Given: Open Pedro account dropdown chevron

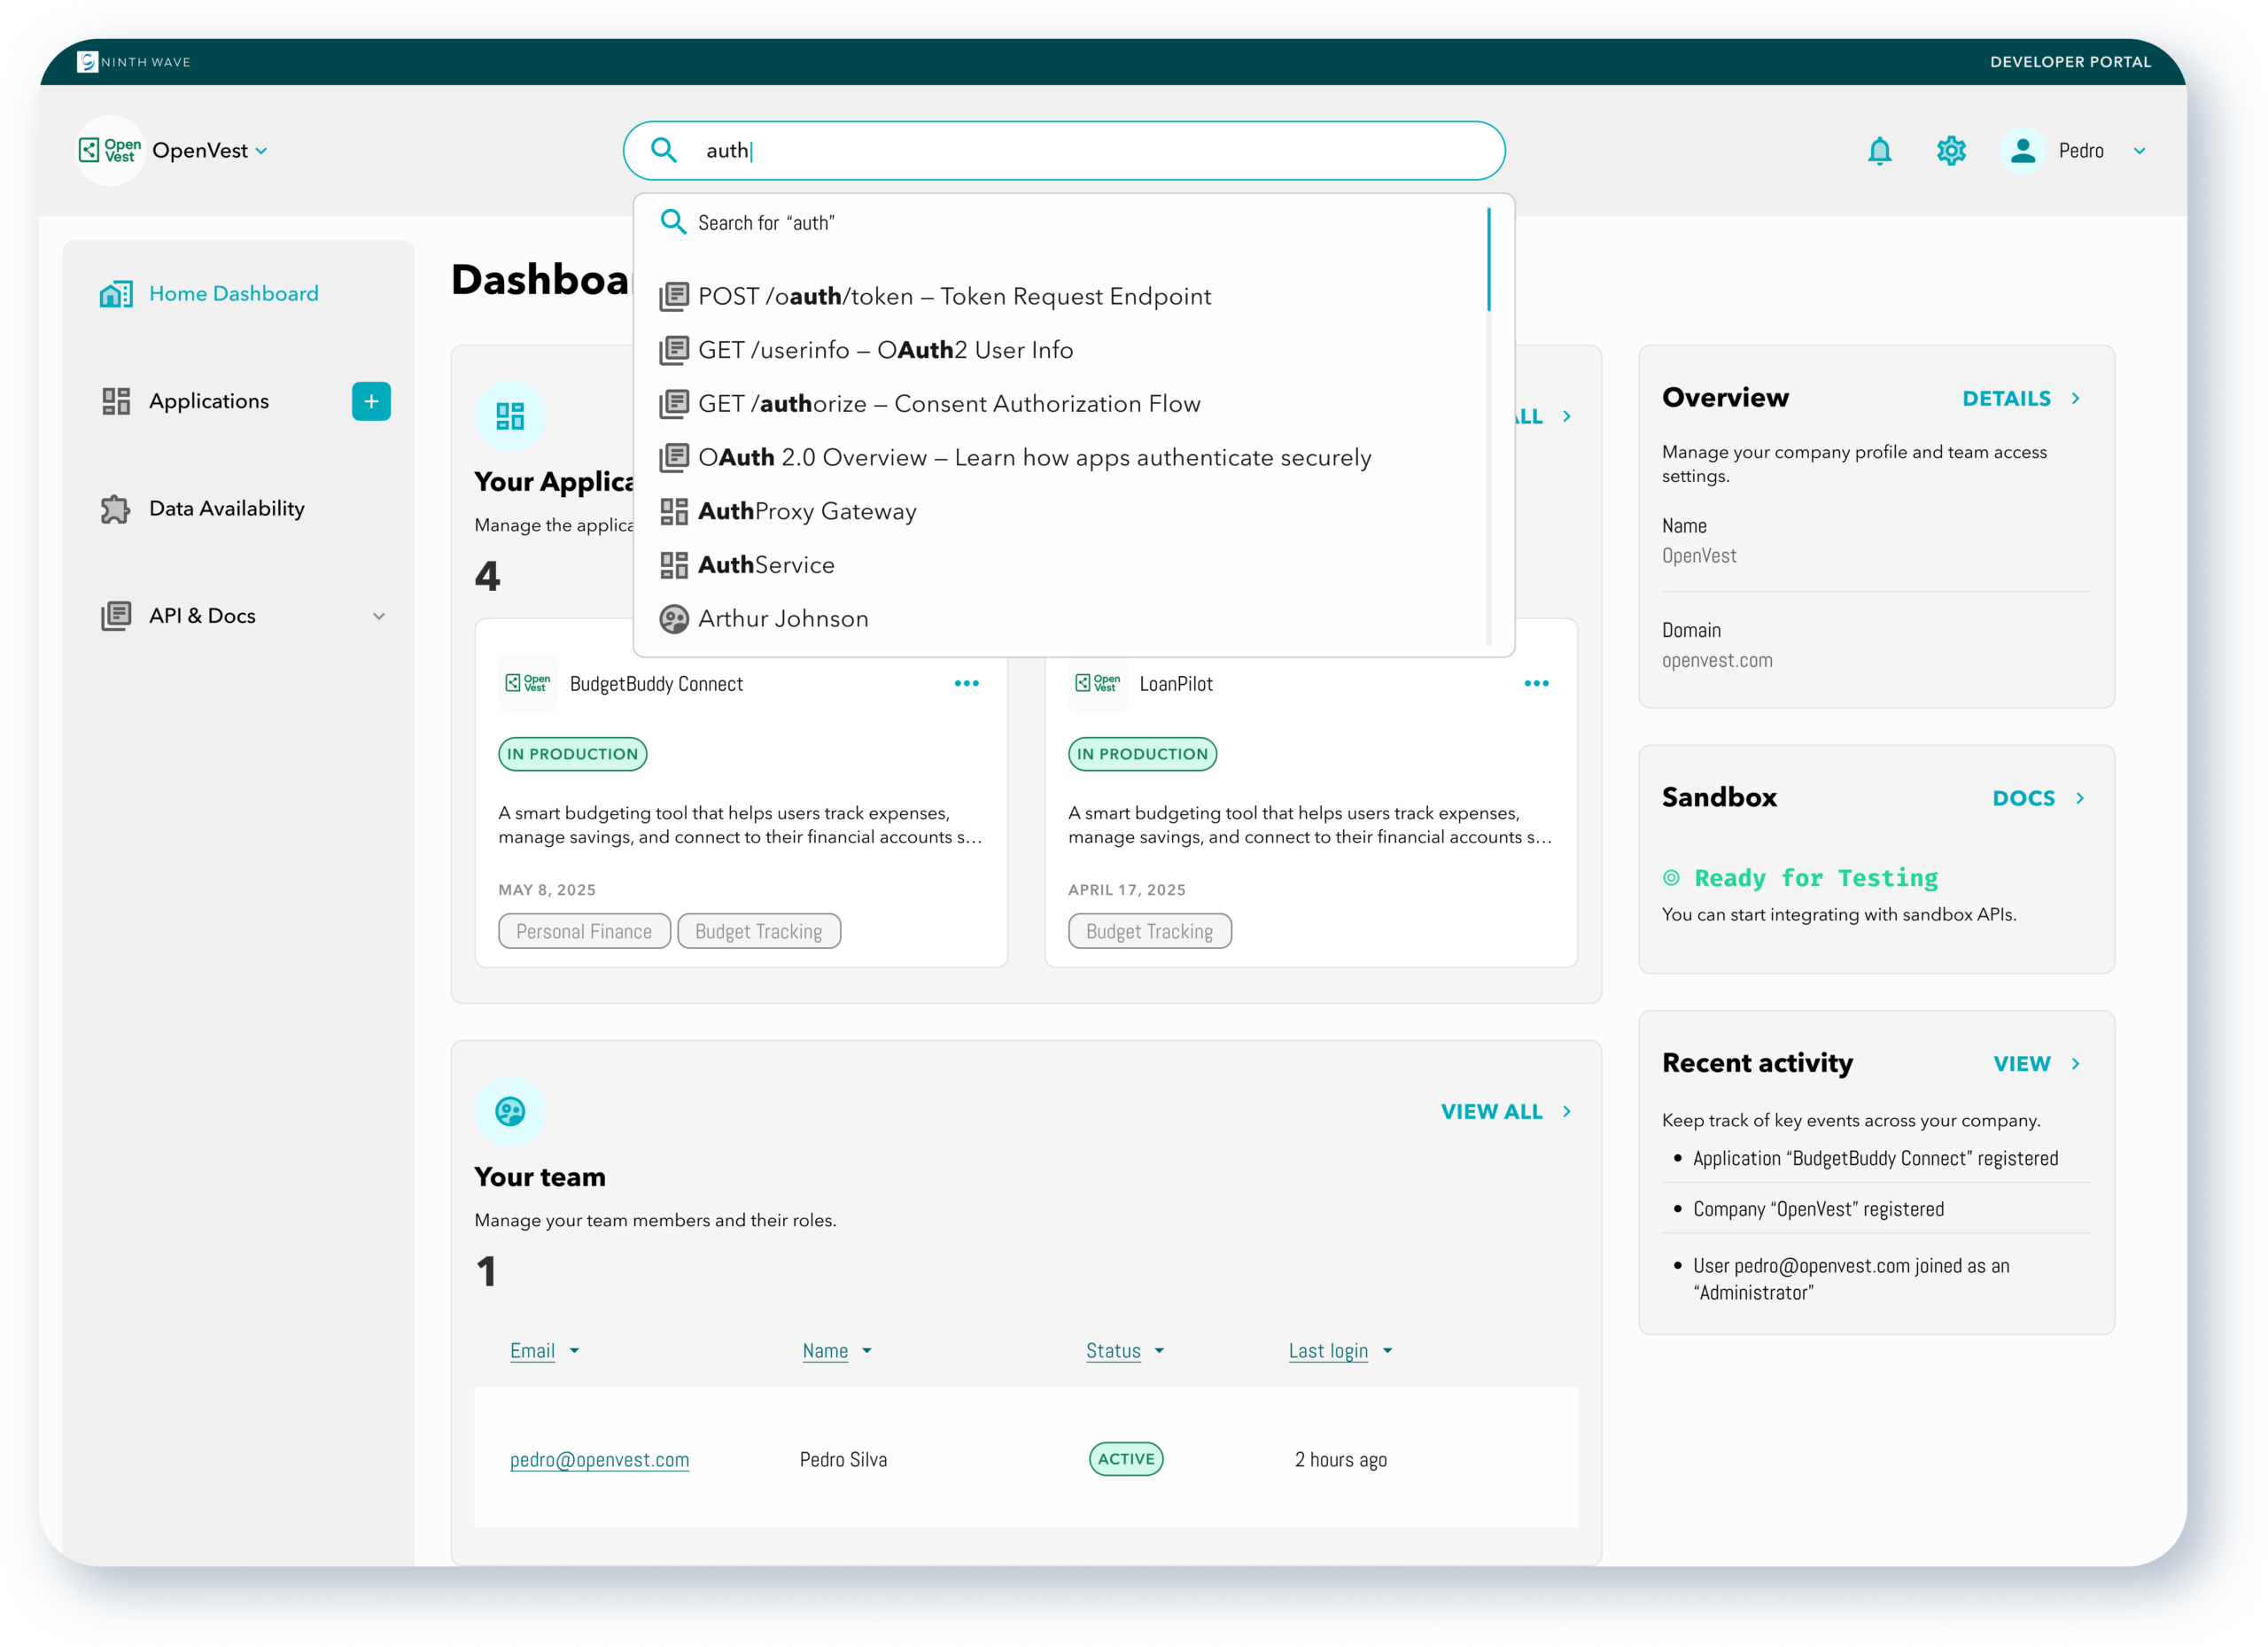Looking at the screenshot, I should click(2139, 151).
